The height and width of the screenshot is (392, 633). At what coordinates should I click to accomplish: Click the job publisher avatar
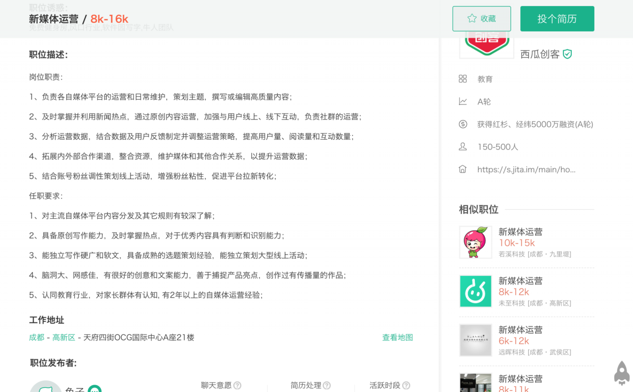coord(45,387)
